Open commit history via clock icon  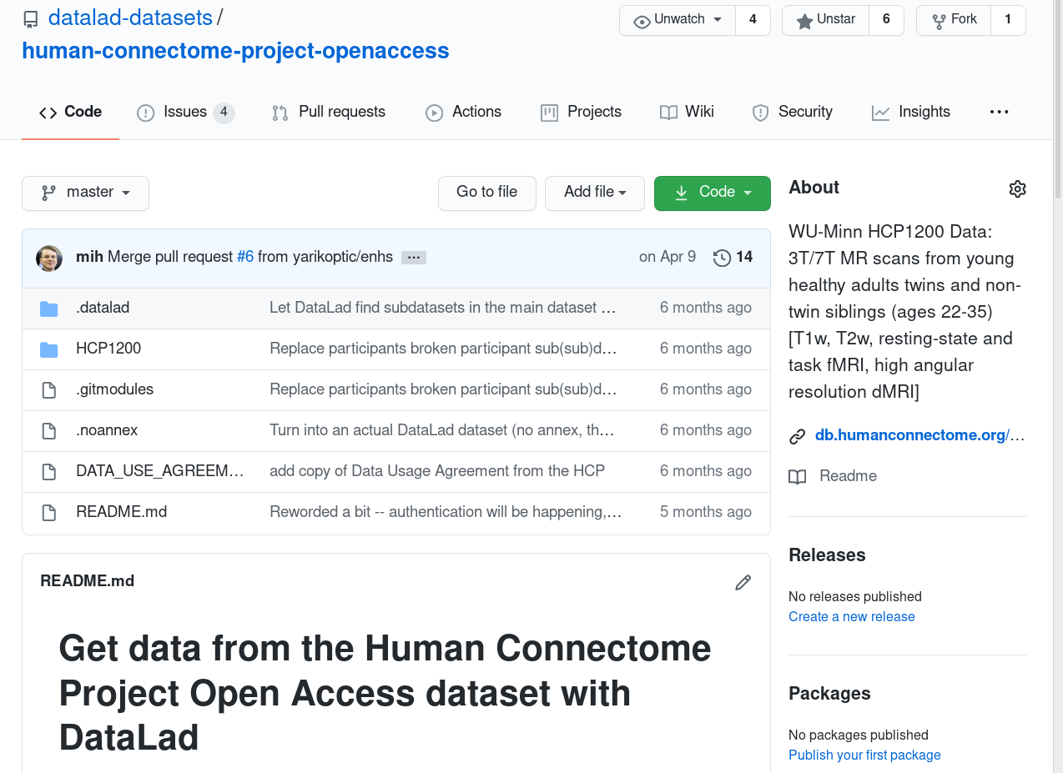[723, 258]
